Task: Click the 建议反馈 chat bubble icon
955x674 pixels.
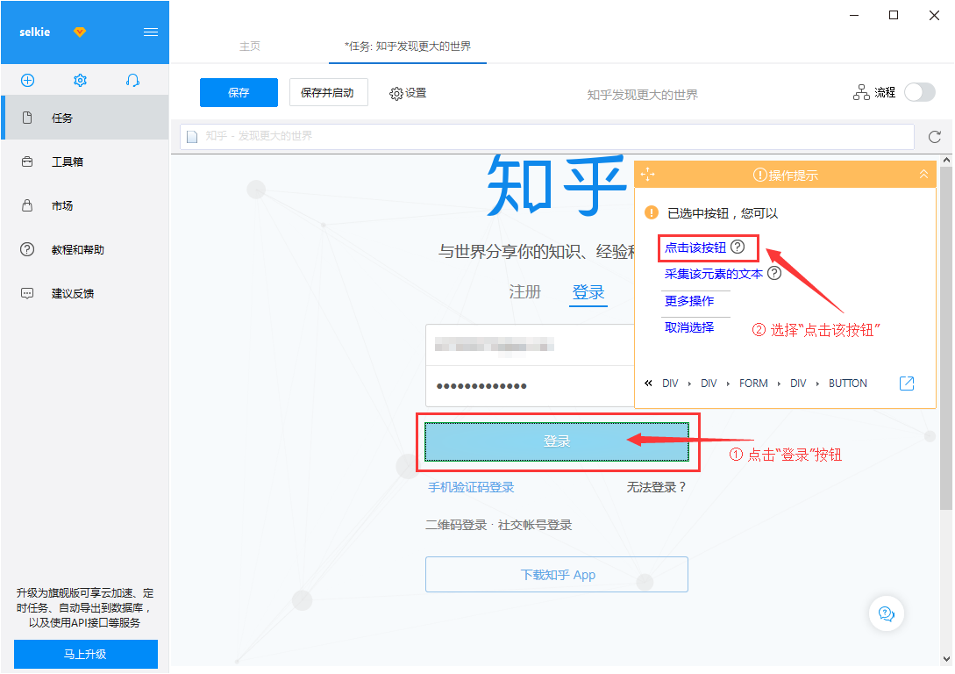Action: point(27,293)
